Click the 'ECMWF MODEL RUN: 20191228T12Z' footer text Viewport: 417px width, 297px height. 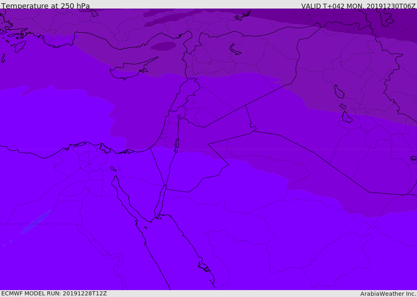[x=54, y=293]
